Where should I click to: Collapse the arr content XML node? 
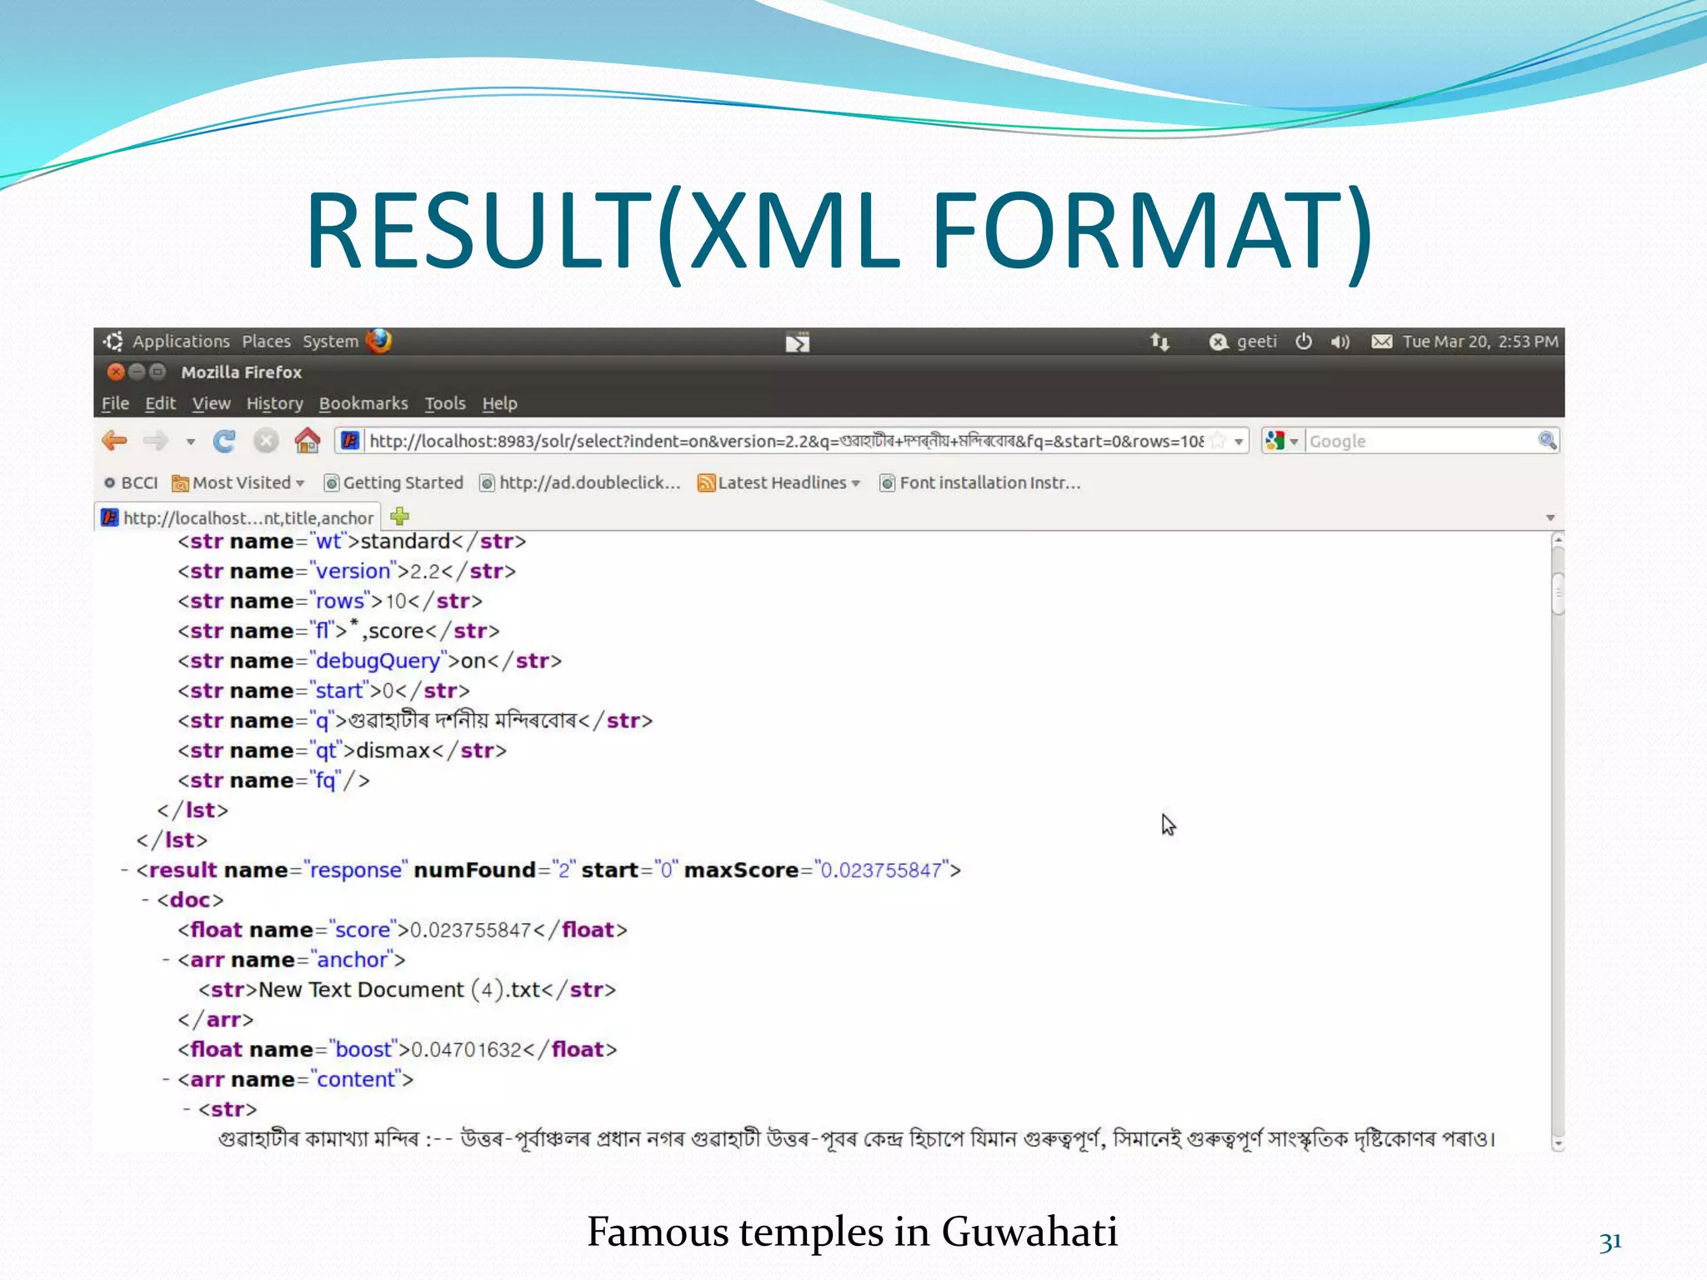166,1080
